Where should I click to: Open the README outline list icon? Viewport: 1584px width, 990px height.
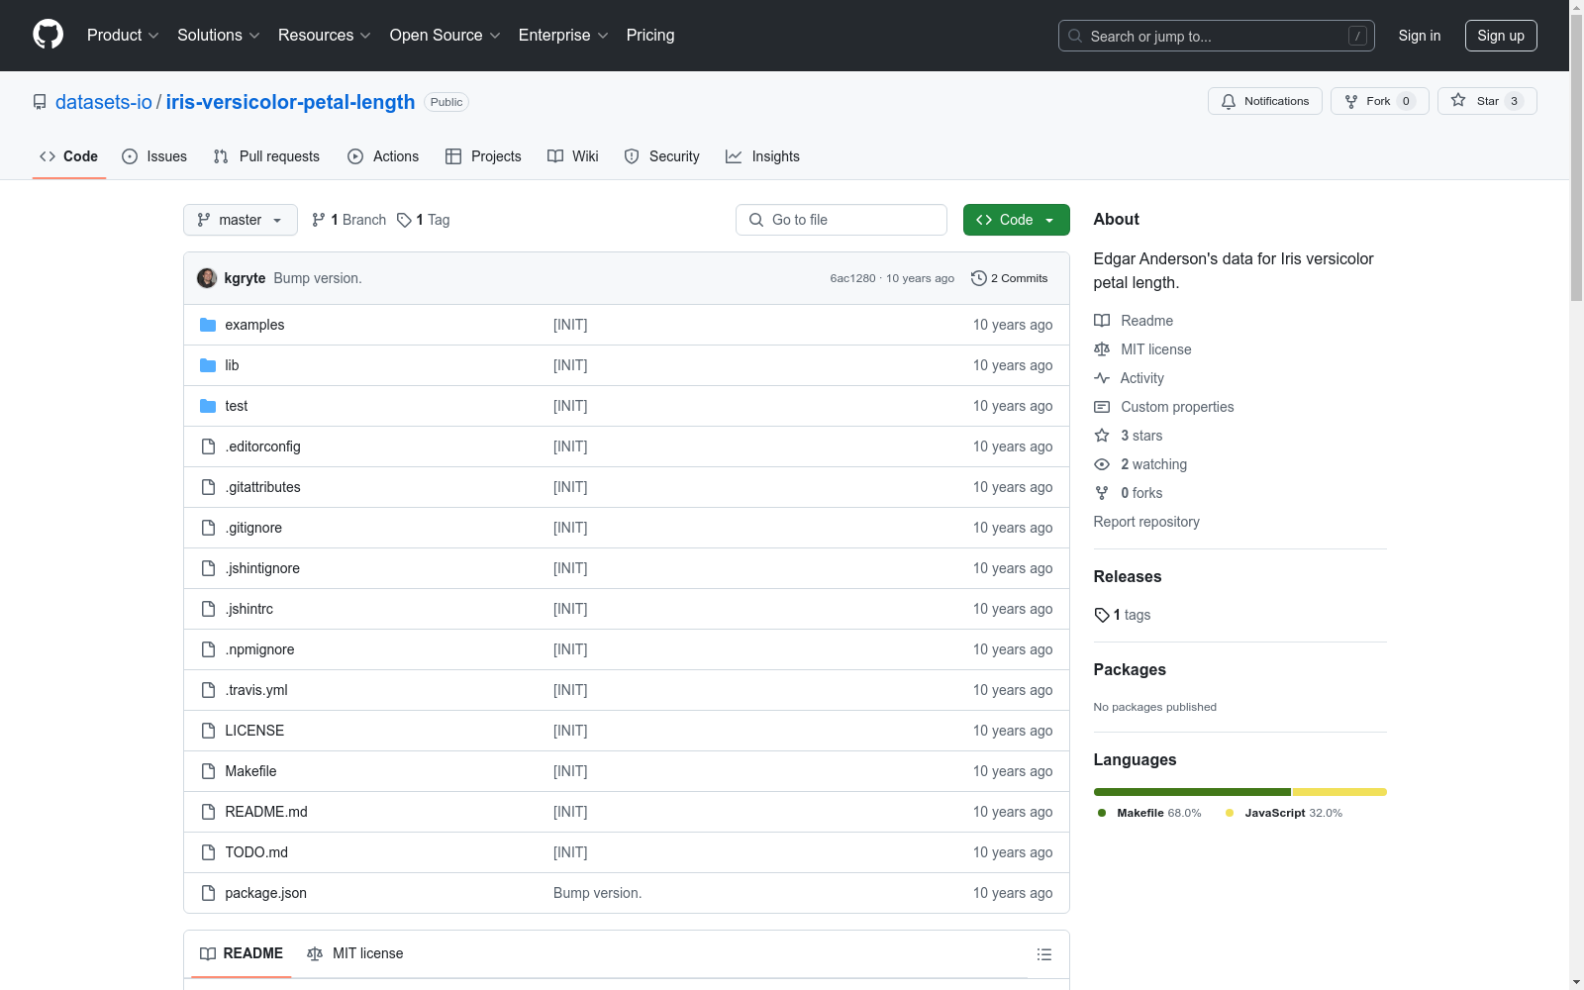pos(1044,954)
